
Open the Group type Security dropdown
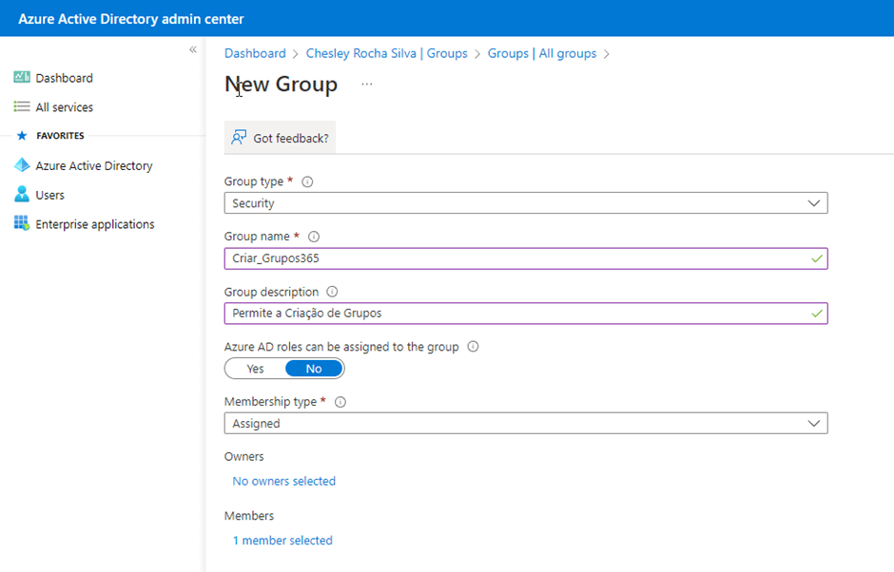click(x=525, y=203)
